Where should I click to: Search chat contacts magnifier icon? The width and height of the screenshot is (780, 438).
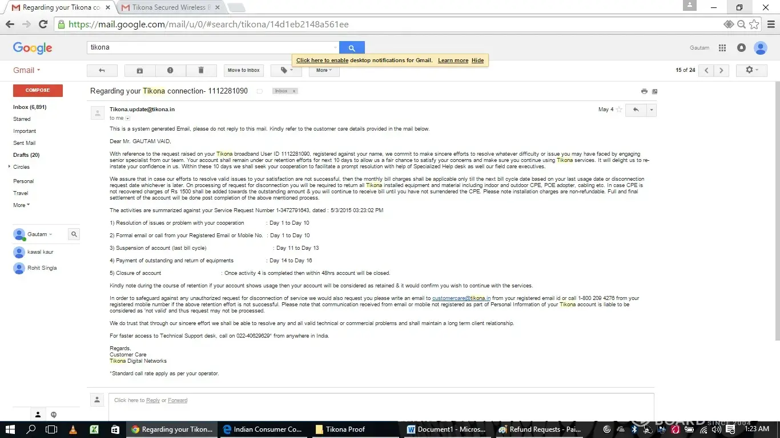click(x=74, y=234)
